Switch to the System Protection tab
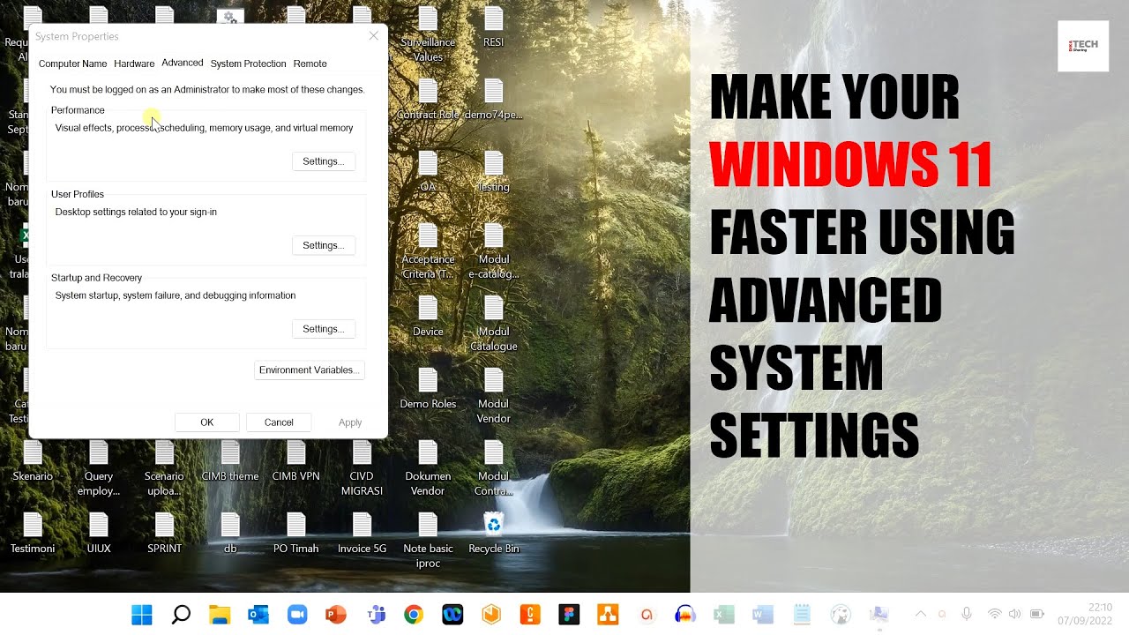This screenshot has height=635, width=1129. coord(248,63)
